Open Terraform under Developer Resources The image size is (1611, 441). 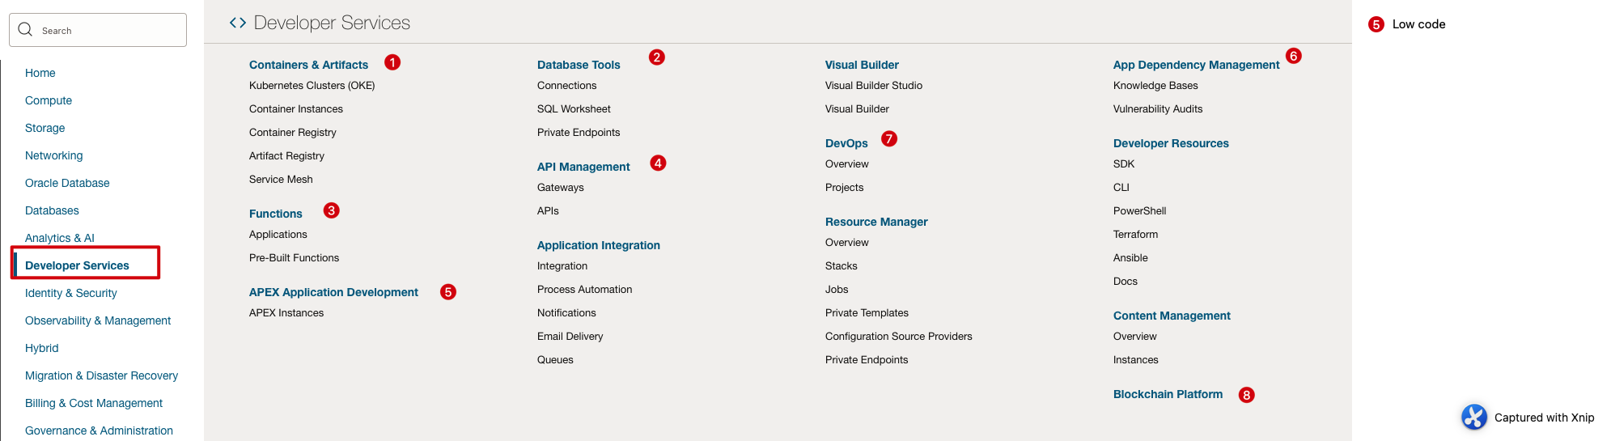point(1135,235)
